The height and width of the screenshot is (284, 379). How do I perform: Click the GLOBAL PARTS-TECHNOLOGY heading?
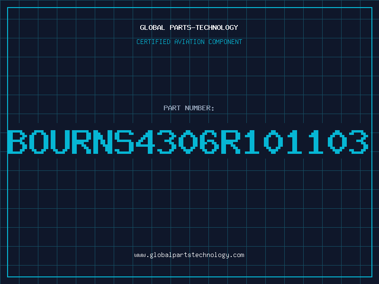(189, 27)
